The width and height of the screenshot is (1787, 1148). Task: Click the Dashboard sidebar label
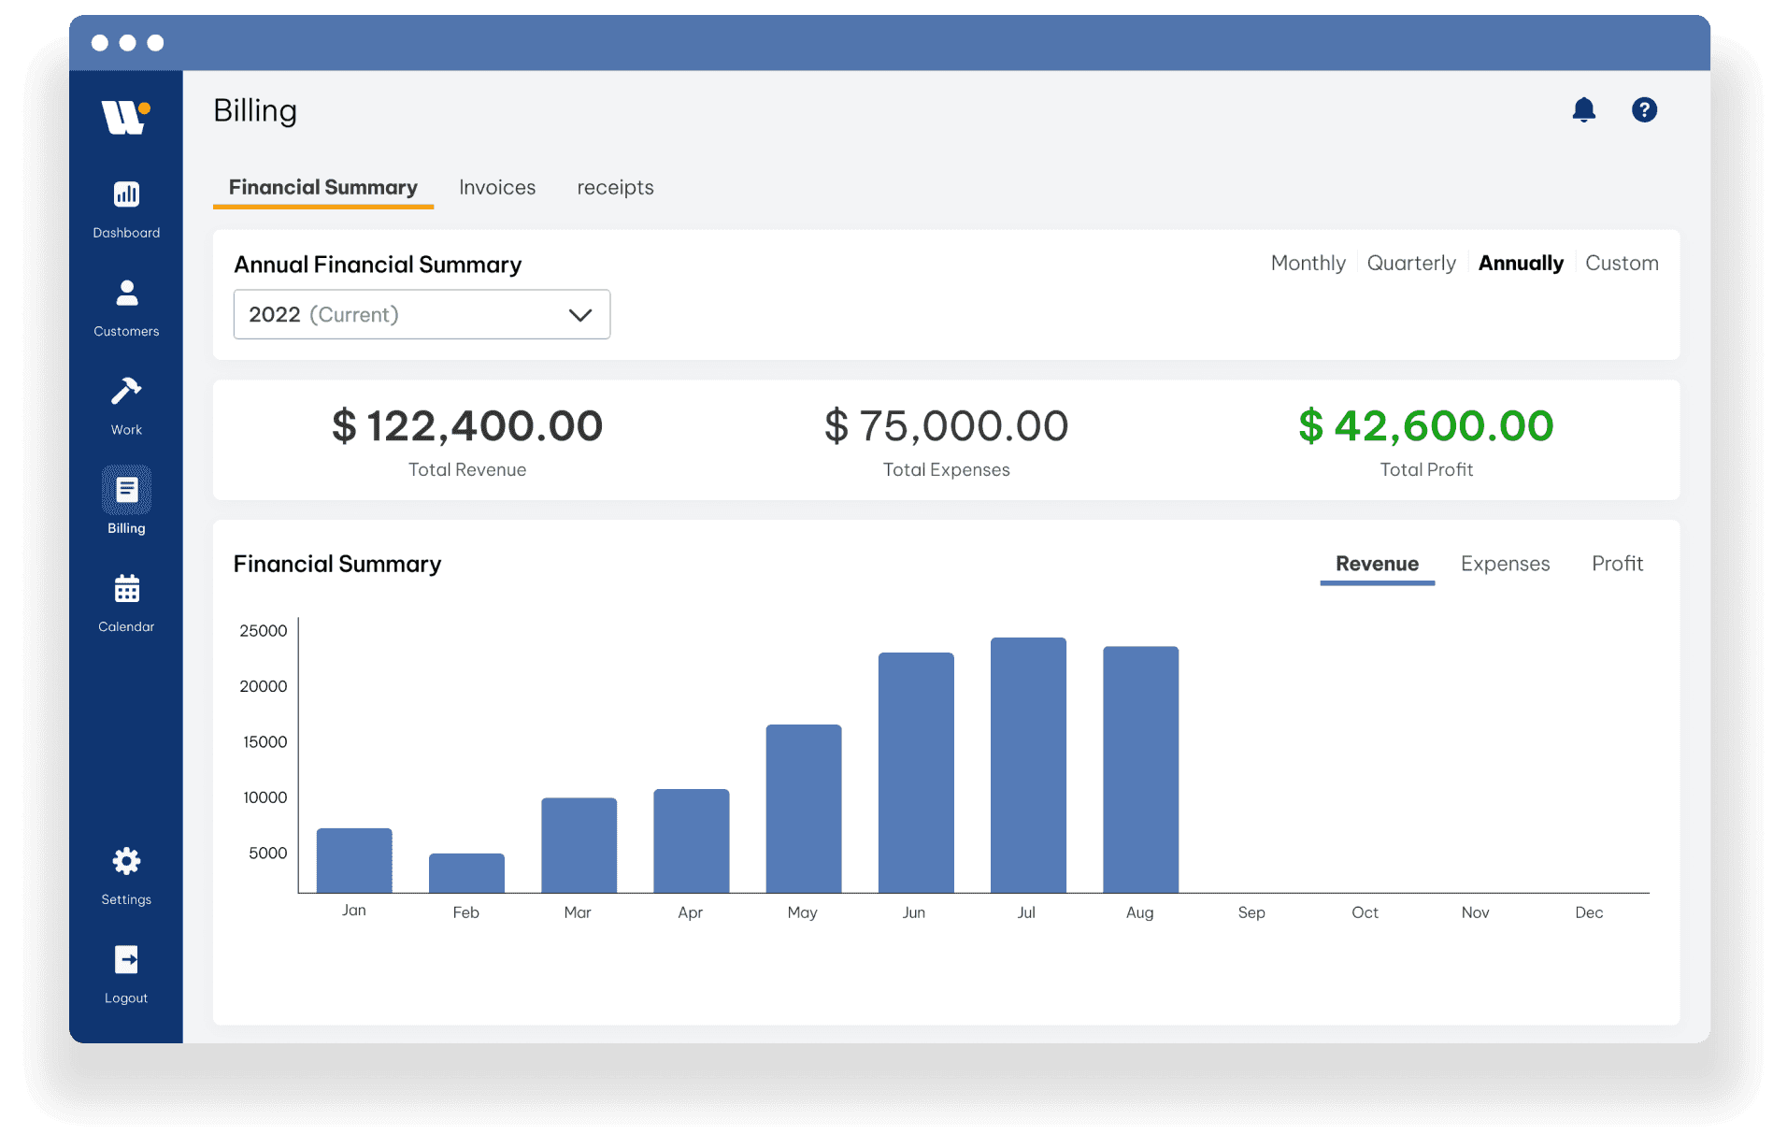[126, 233]
